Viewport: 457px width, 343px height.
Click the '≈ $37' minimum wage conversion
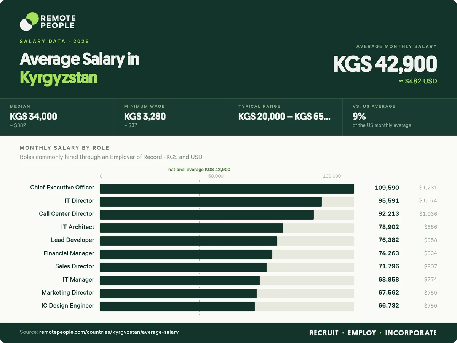(131, 125)
